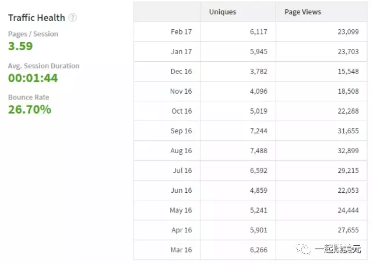The image size is (373, 265).
Task: Click the Traffic Health help question-mark icon
Action: [x=72, y=17]
